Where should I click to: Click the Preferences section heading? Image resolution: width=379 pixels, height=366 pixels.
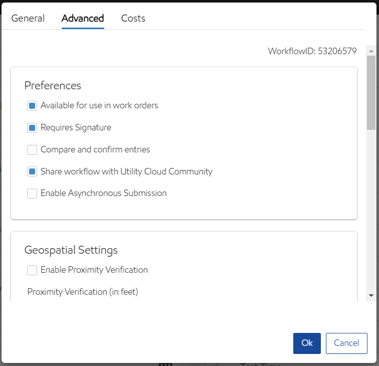[x=53, y=86]
